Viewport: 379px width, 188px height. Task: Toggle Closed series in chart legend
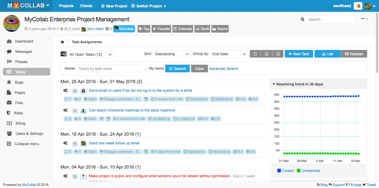click(285, 171)
